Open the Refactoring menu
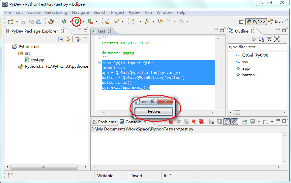This screenshot has height=183, width=291. [x=56, y=12]
